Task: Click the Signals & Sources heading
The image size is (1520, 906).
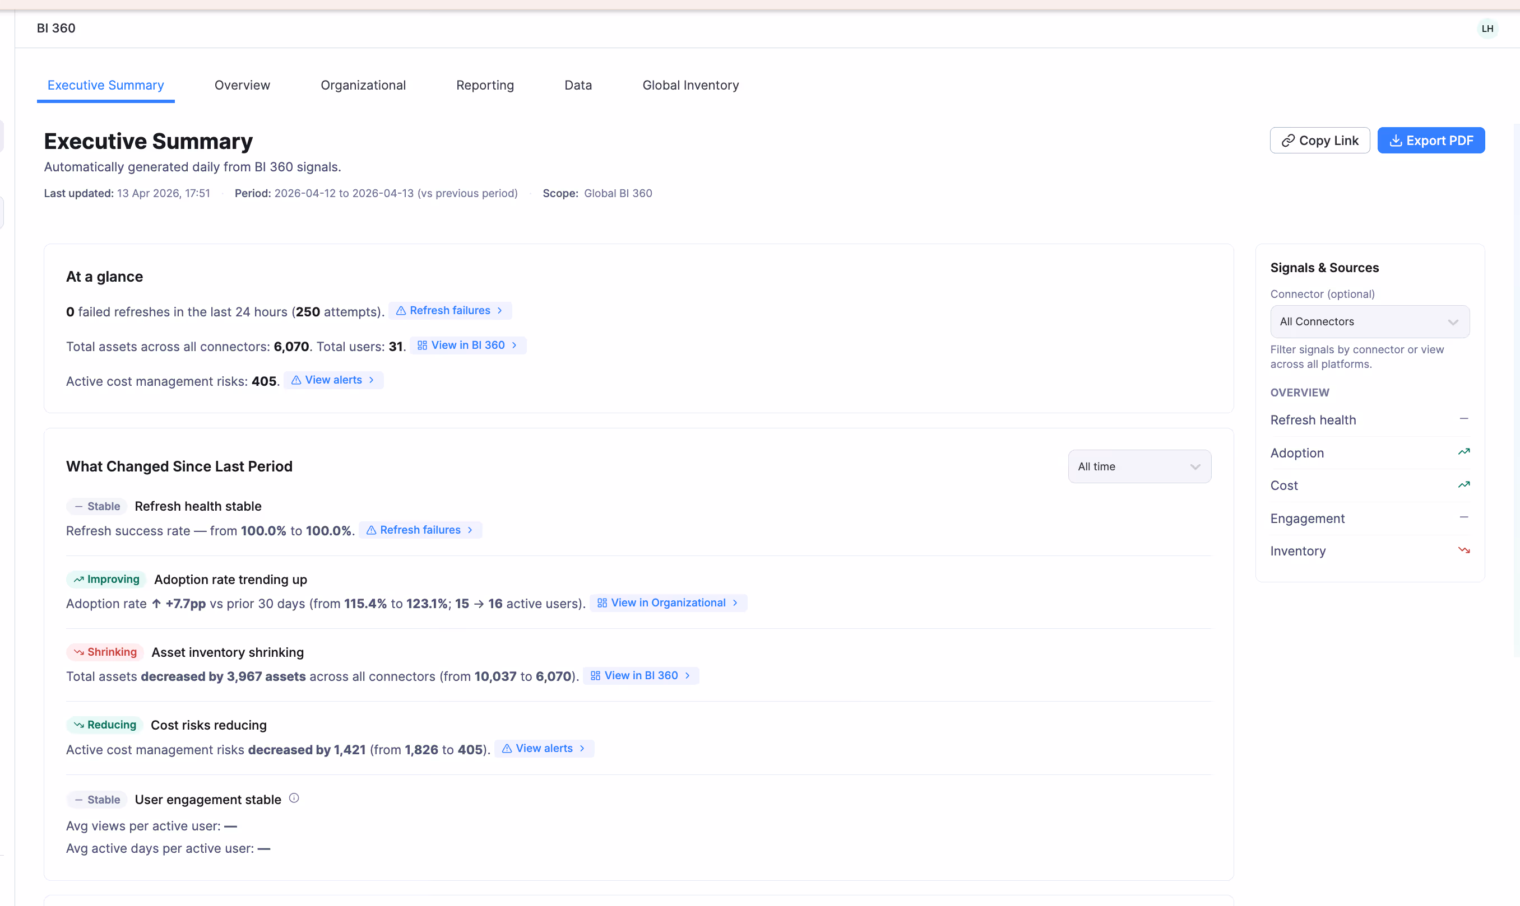Action: [x=1324, y=268]
